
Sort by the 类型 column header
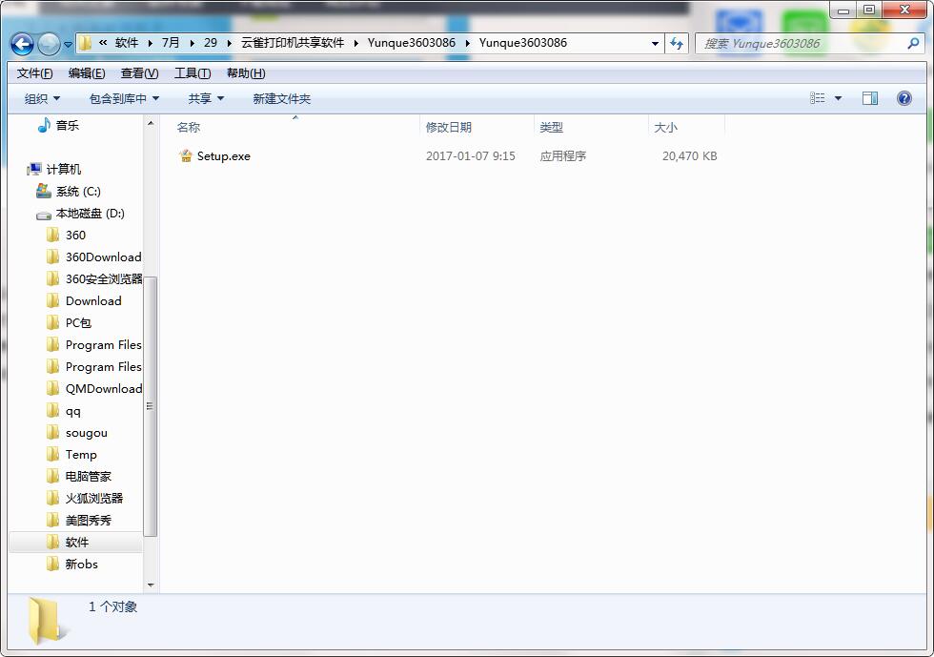pyautogui.click(x=551, y=128)
